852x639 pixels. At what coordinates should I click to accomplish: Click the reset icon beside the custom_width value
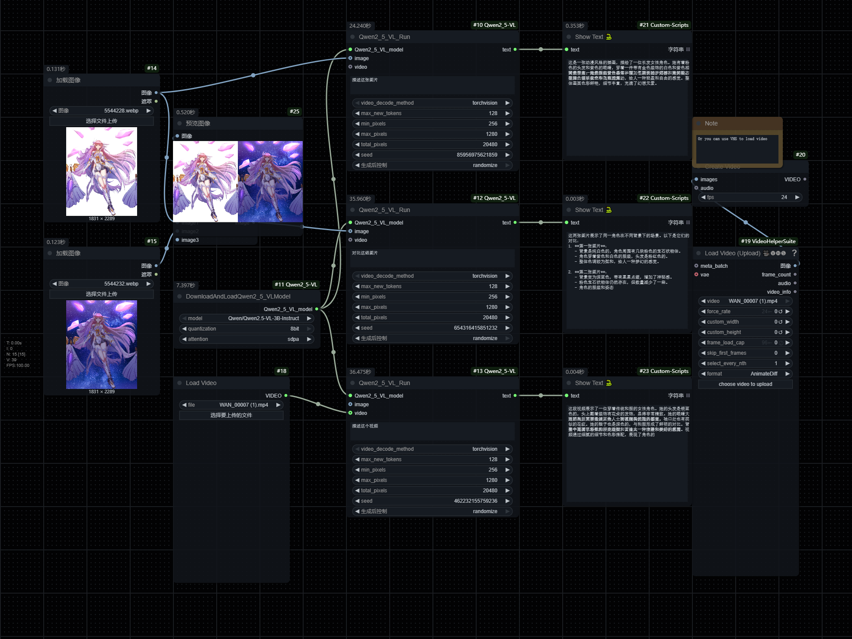(x=781, y=322)
